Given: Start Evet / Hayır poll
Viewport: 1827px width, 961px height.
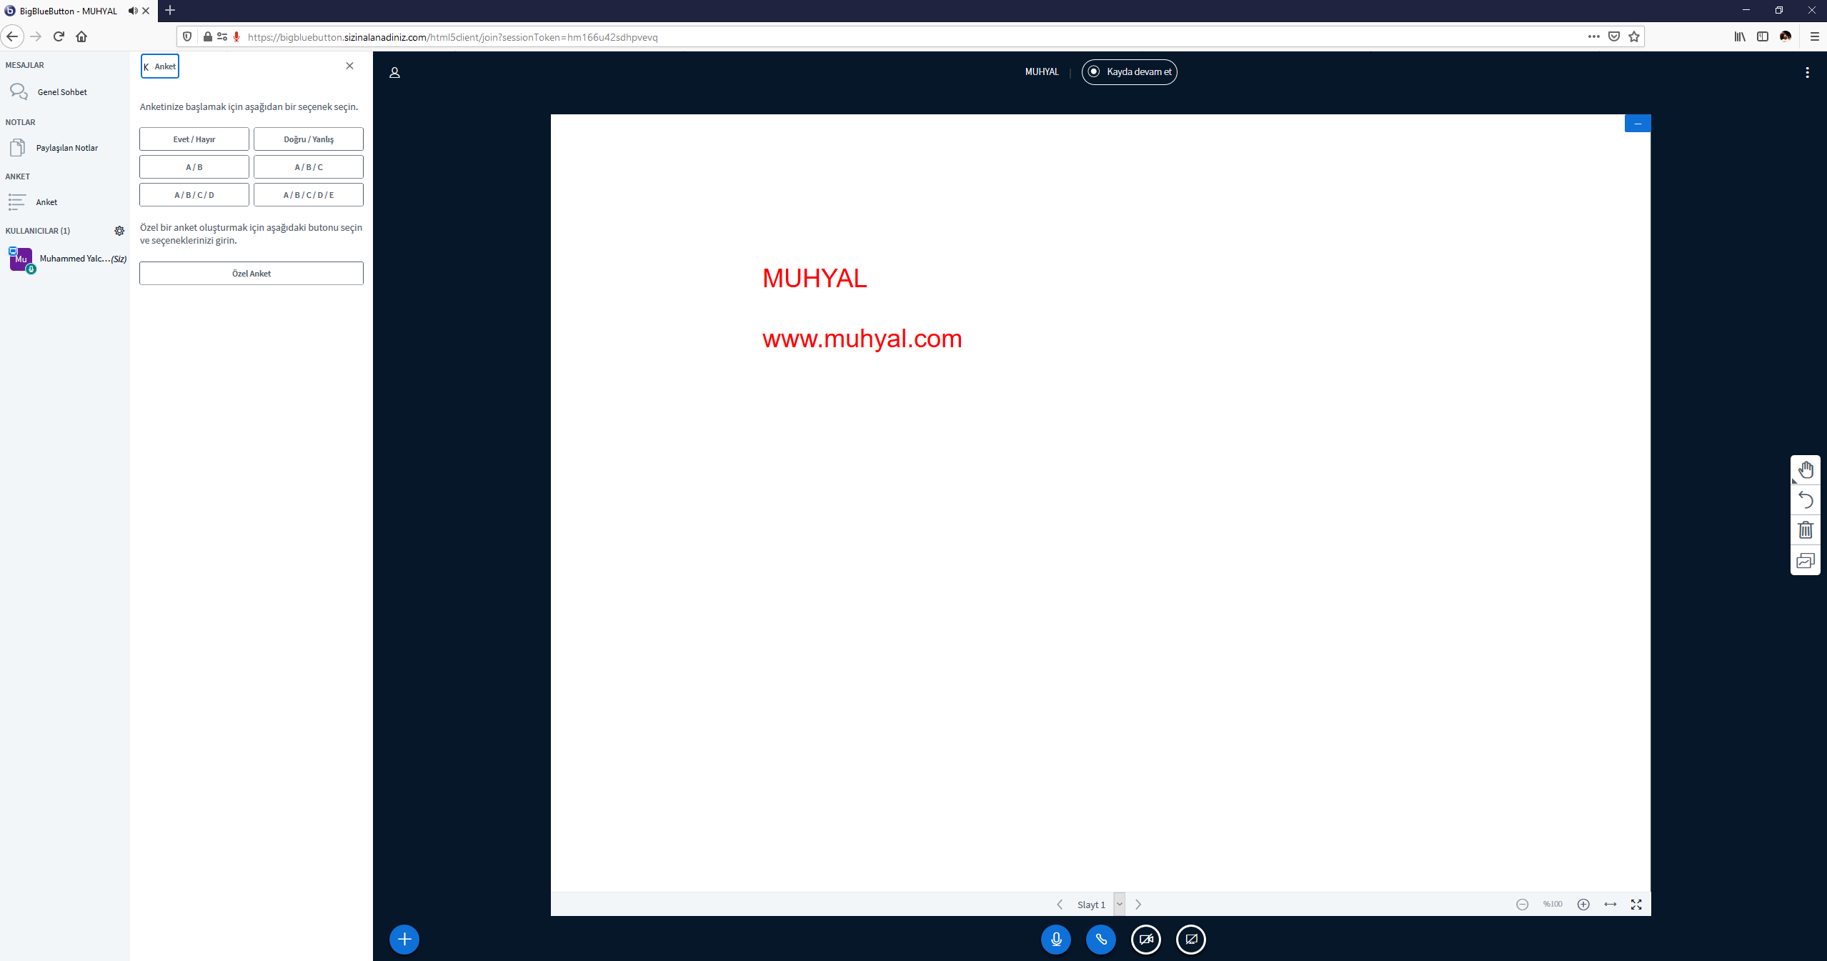Looking at the screenshot, I should pyautogui.click(x=194, y=139).
